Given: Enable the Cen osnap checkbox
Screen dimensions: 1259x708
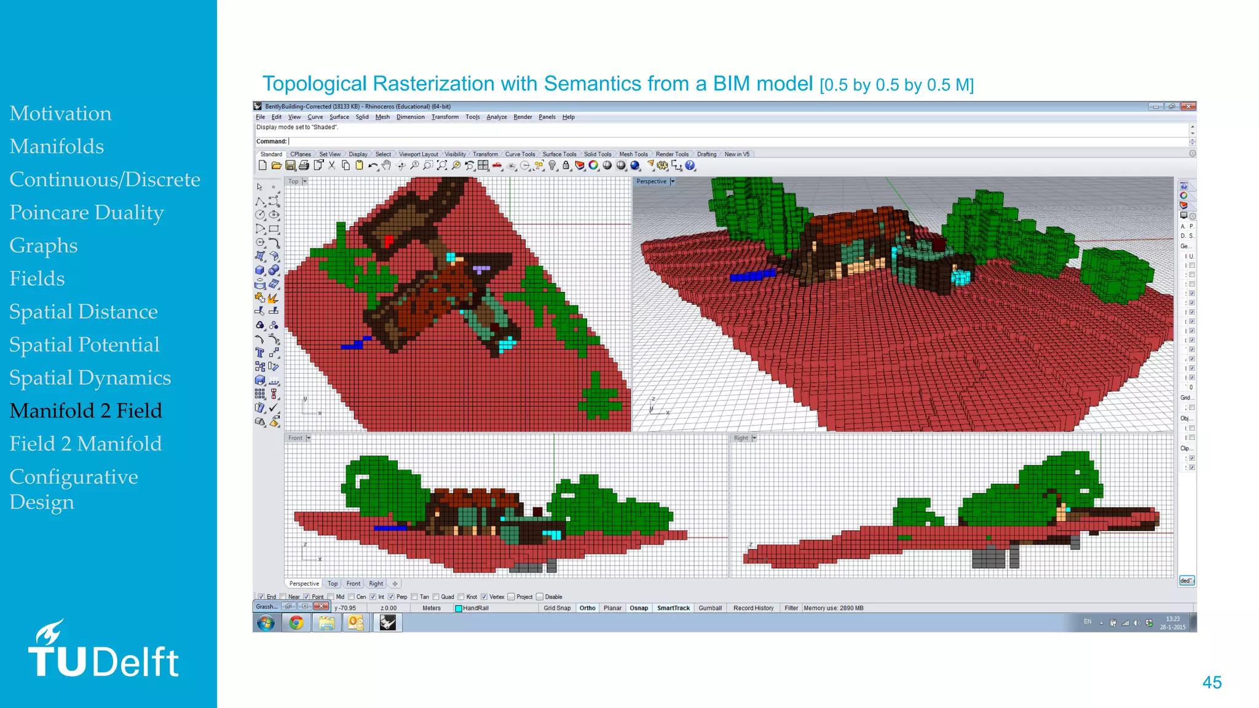Looking at the screenshot, I should (352, 597).
